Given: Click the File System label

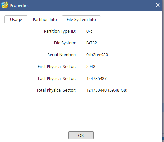Looking at the screenshot, I should click(x=65, y=43).
